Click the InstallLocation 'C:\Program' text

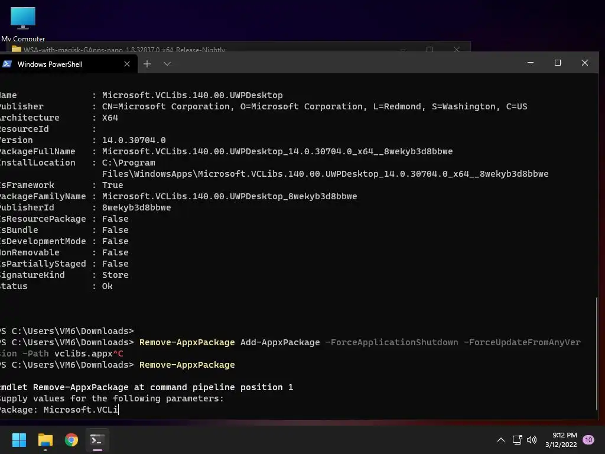click(128, 163)
